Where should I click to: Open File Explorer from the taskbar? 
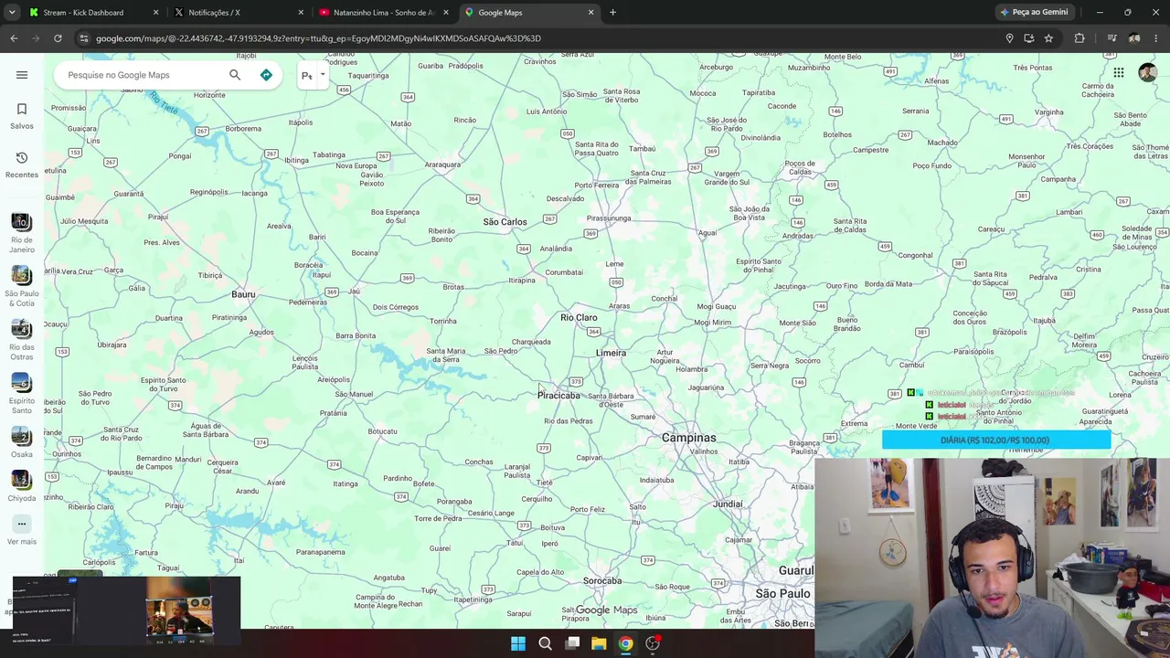pyautogui.click(x=599, y=643)
